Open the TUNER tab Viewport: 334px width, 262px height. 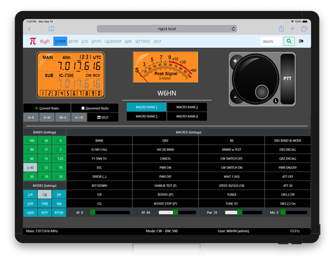coord(60,41)
